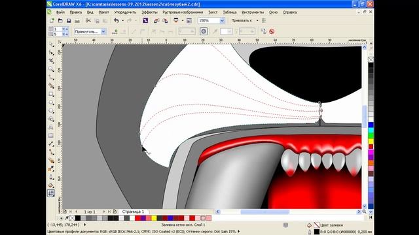The height and width of the screenshot is (235, 419).
Task: Create a new document
Action: tap(52, 20)
